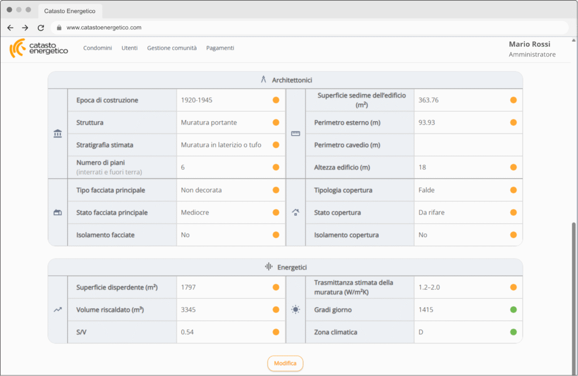Reload the page with the browser refresh button
The width and height of the screenshot is (578, 376).
pos(41,28)
